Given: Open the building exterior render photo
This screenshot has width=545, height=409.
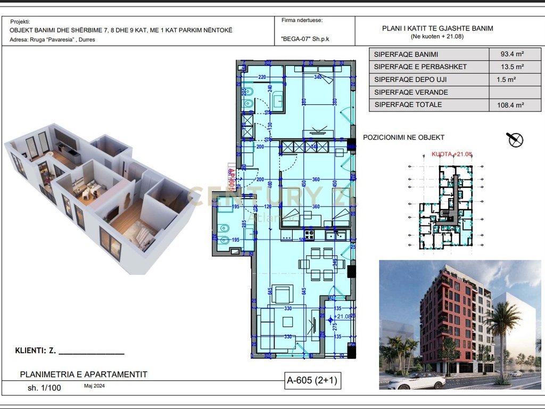Looking at the screenshot, I should [461, 324].
